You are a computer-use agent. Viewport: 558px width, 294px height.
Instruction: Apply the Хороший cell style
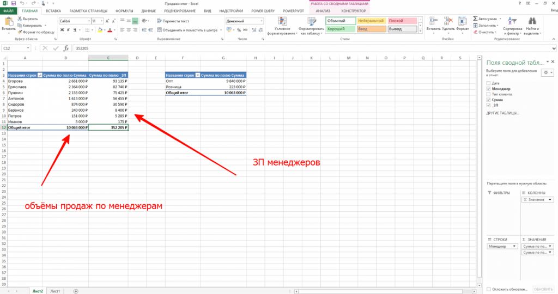341,29
